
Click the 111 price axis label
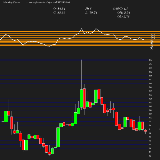(150, 110)
